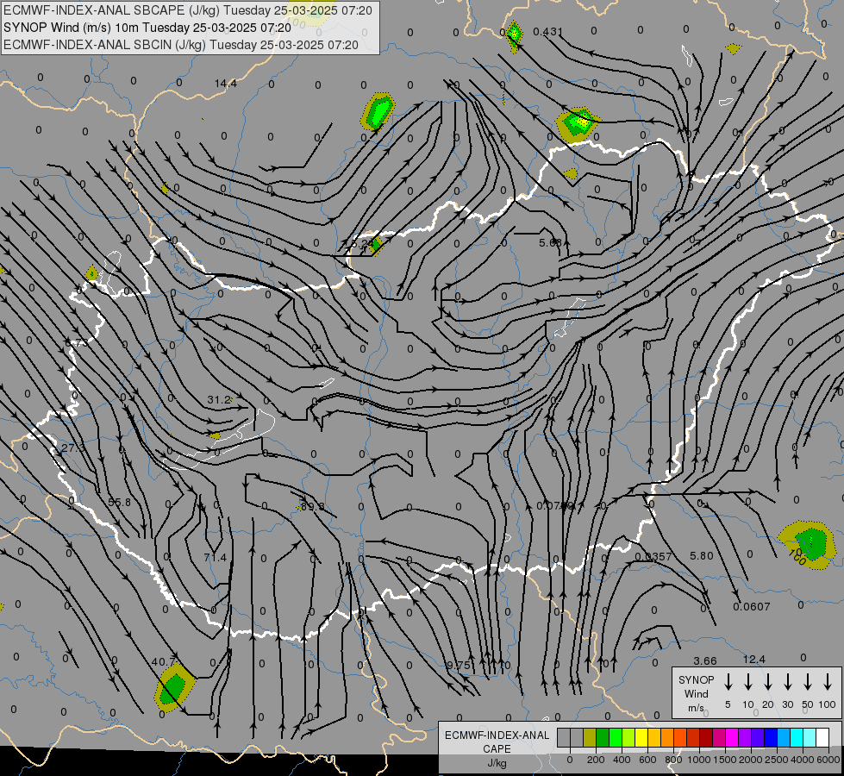Click the 400 tick label in CAPE legend
Screen dimensions: 844x776
[x=622, y=760]
